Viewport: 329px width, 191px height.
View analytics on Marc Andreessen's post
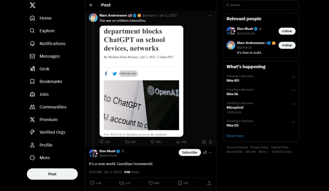point(178,142)
